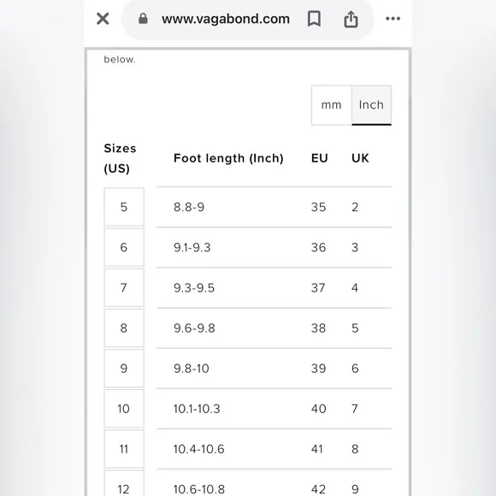
Task: Choose US size 10 box
Action: coord(124,409)
